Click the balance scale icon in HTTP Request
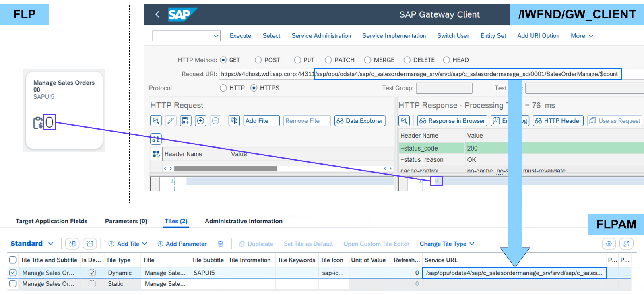 click(x=234, y=120)
